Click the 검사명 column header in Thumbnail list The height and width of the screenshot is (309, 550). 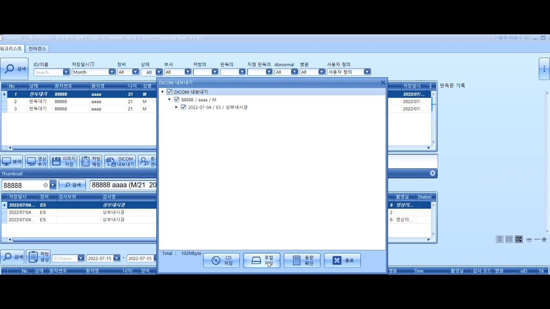tap(128, 197)
